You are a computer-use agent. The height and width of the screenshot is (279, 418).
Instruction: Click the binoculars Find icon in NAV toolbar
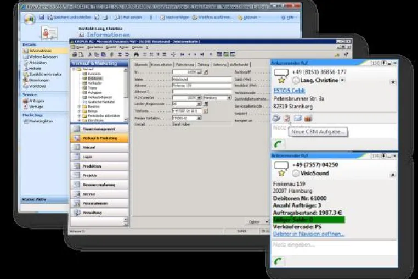[x=136, y=54]
